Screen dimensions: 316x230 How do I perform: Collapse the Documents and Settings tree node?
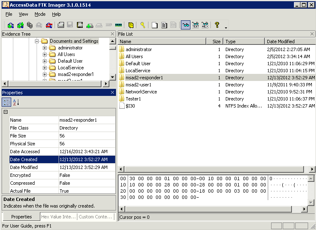[37, 41]
